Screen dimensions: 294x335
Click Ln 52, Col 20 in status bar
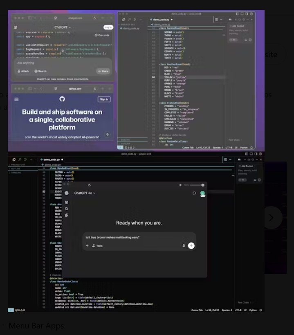(x=212, y=310)
